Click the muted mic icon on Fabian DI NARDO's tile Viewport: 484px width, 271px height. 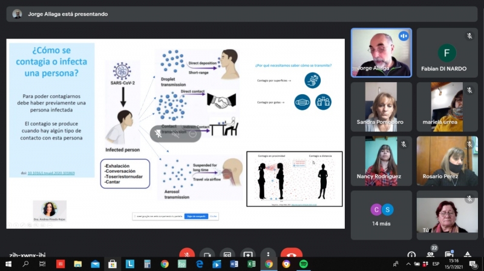469,36
